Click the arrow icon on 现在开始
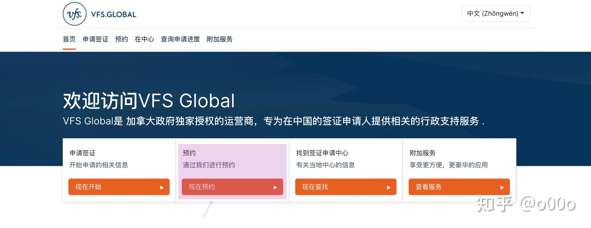Viewport: 591px width, 228px height. tap(162, 187)
